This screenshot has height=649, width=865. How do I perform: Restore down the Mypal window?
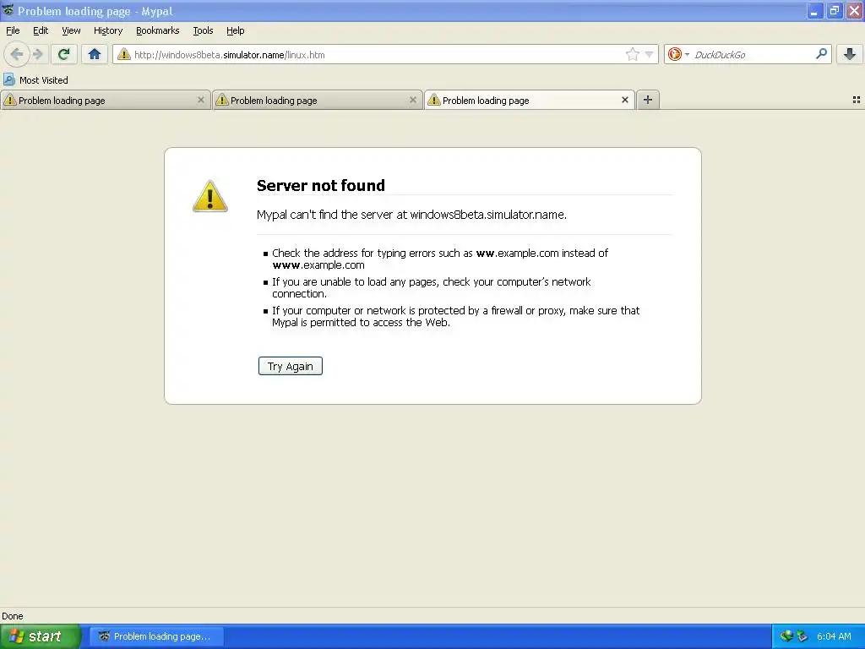(834, 10)
